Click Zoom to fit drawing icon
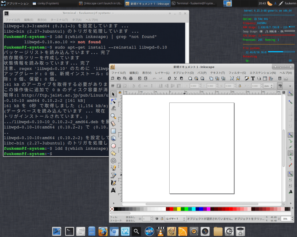Image resolution: width=297 pixels, height=237 pixels. [196, 78]
